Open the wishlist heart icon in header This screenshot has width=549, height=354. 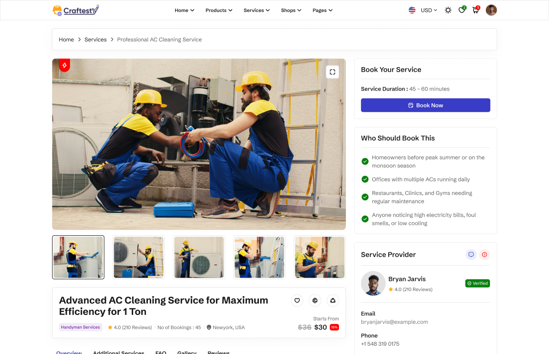click(x=462, y=10)
